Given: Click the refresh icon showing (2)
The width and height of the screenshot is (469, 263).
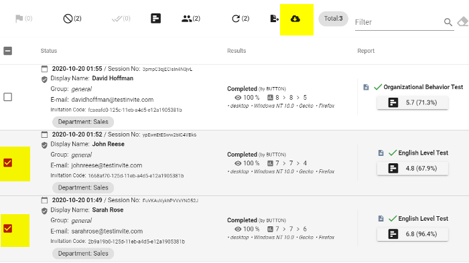Looking at the screenshot, I should point(236,19).
